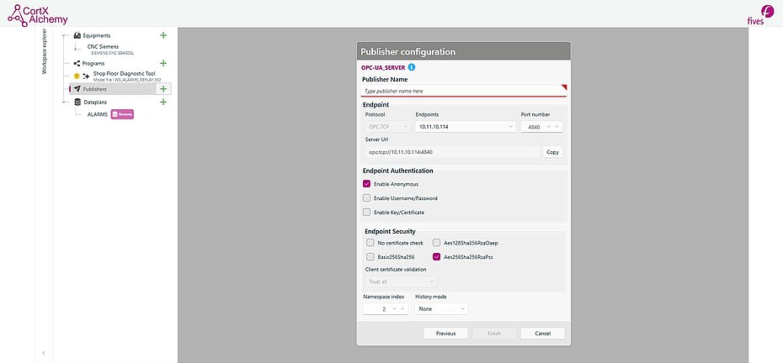Increase the Namespace index stepper value
This screenshot has height=363, width=783.
(402, 308)
